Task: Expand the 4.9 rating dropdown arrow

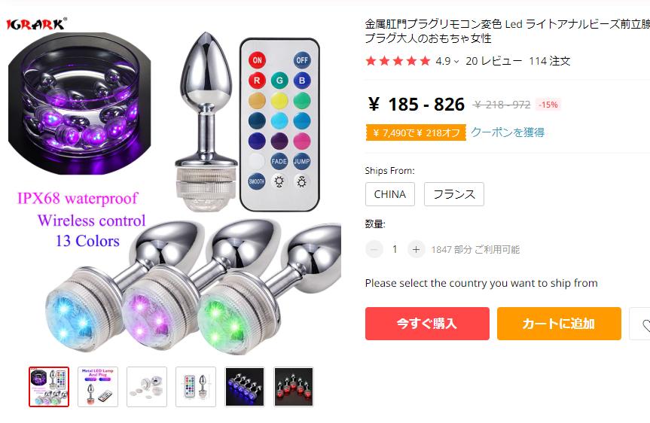Action: [456, 61]
